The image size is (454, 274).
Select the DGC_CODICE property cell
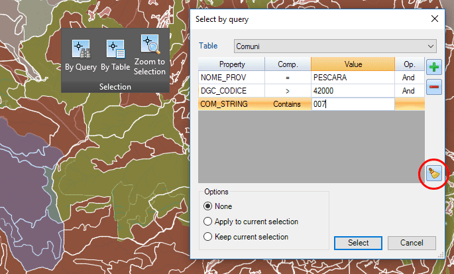(231, 91)
